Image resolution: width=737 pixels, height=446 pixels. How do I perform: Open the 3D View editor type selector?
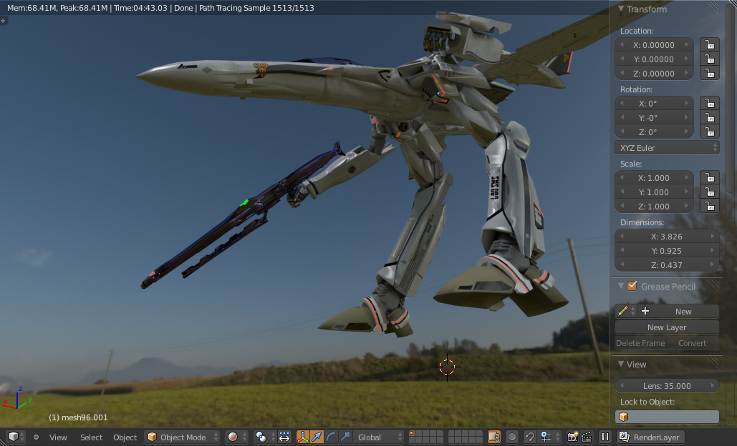(16, 437)
